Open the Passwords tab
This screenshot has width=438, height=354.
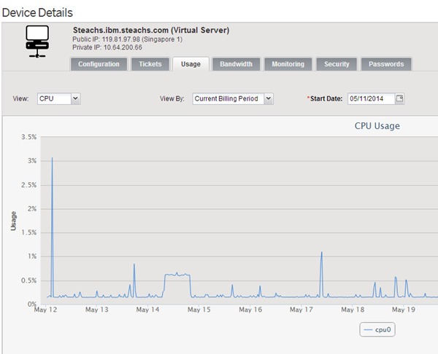[x=386, y=64]
